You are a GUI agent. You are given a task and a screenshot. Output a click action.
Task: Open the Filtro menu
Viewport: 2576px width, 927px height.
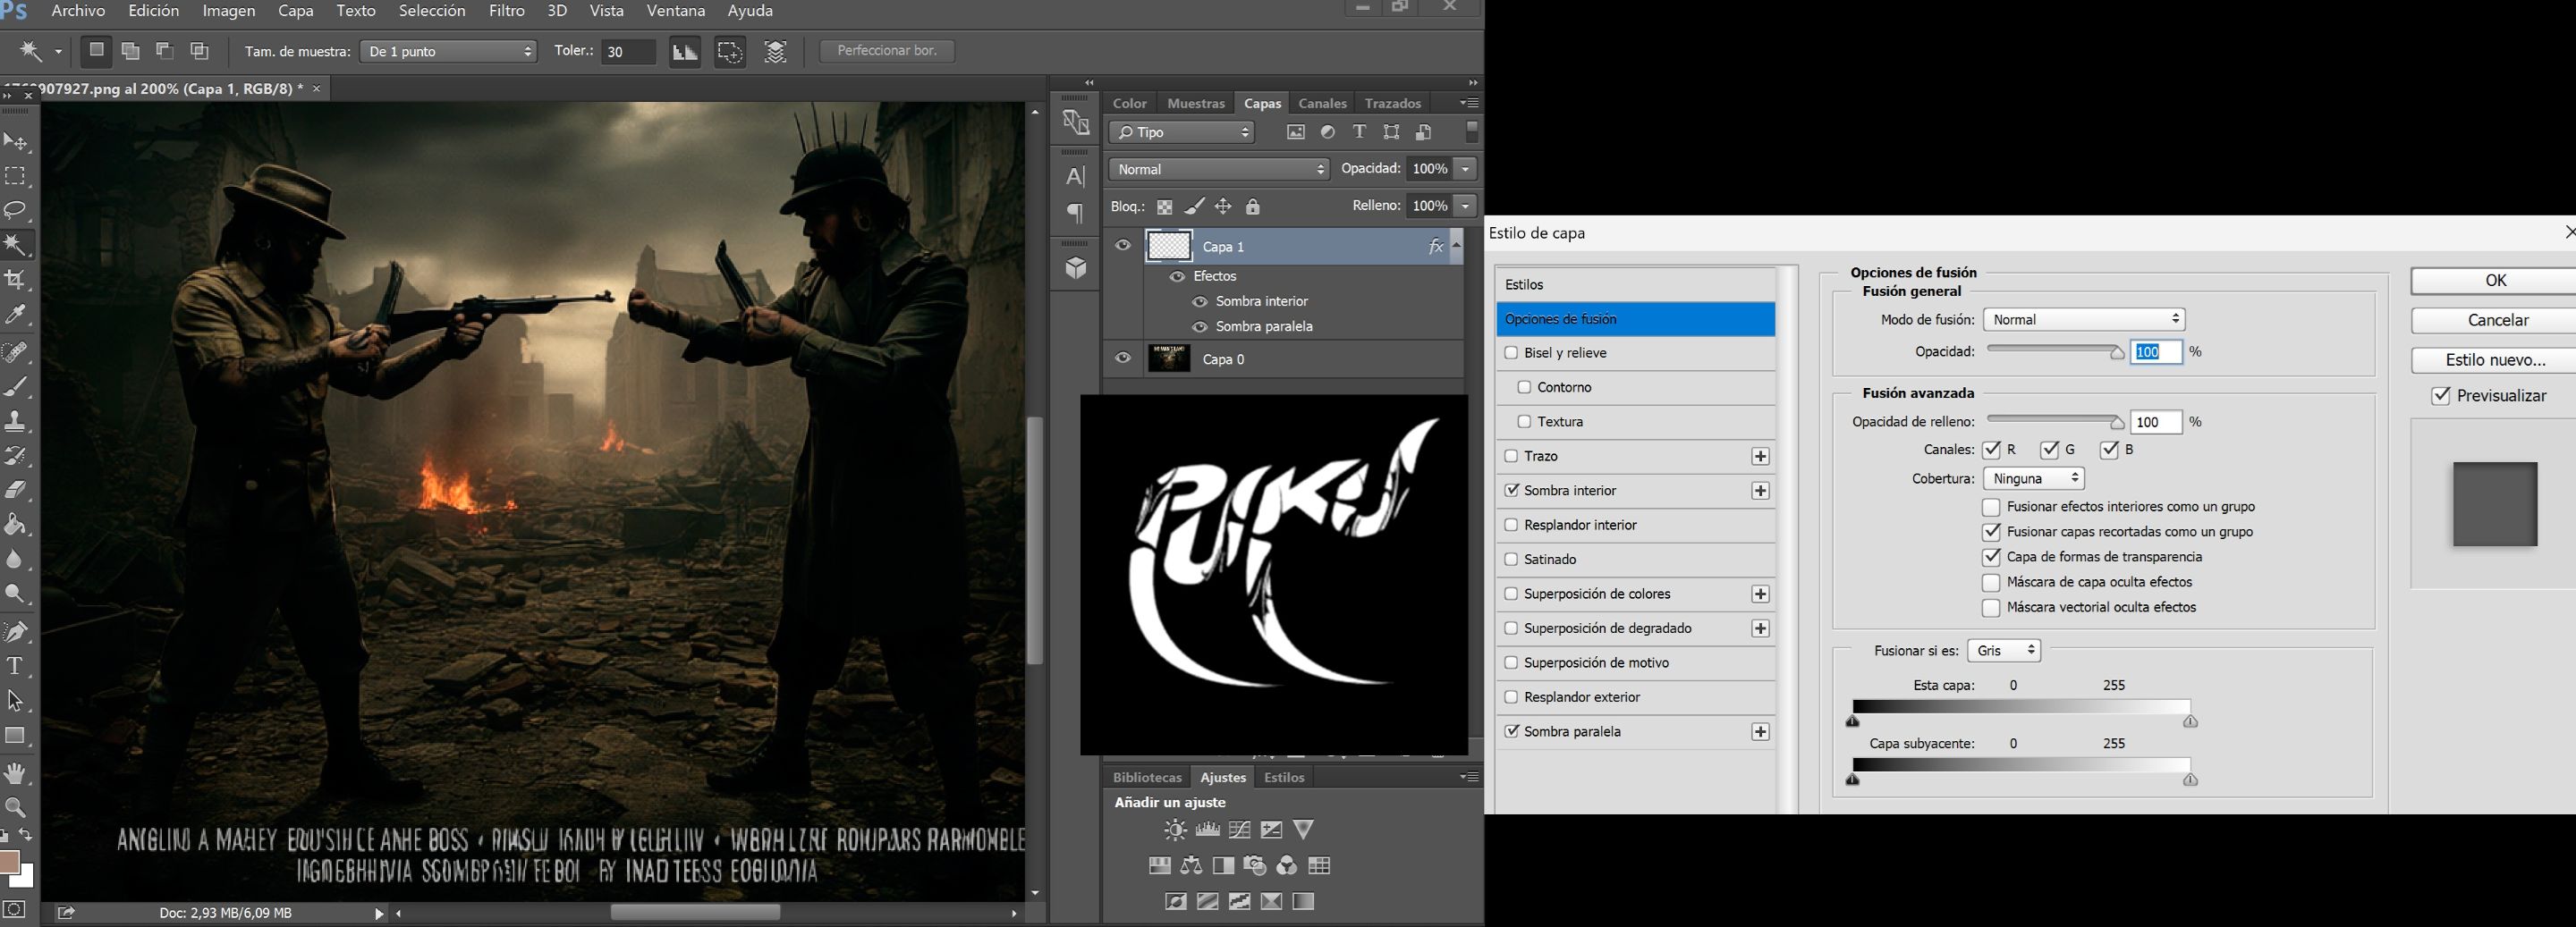pos(506,11)
